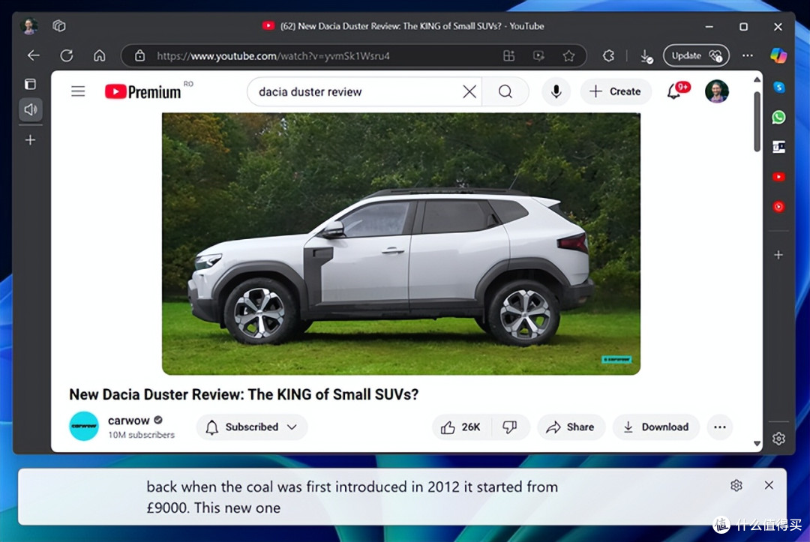
Task: Open the Copilot icon in Edge
Action: click(778, 55)
